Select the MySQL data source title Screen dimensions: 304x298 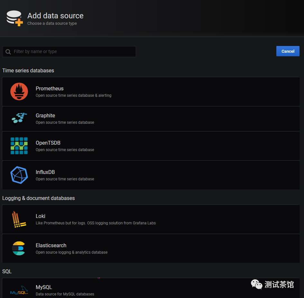[44, 287]
